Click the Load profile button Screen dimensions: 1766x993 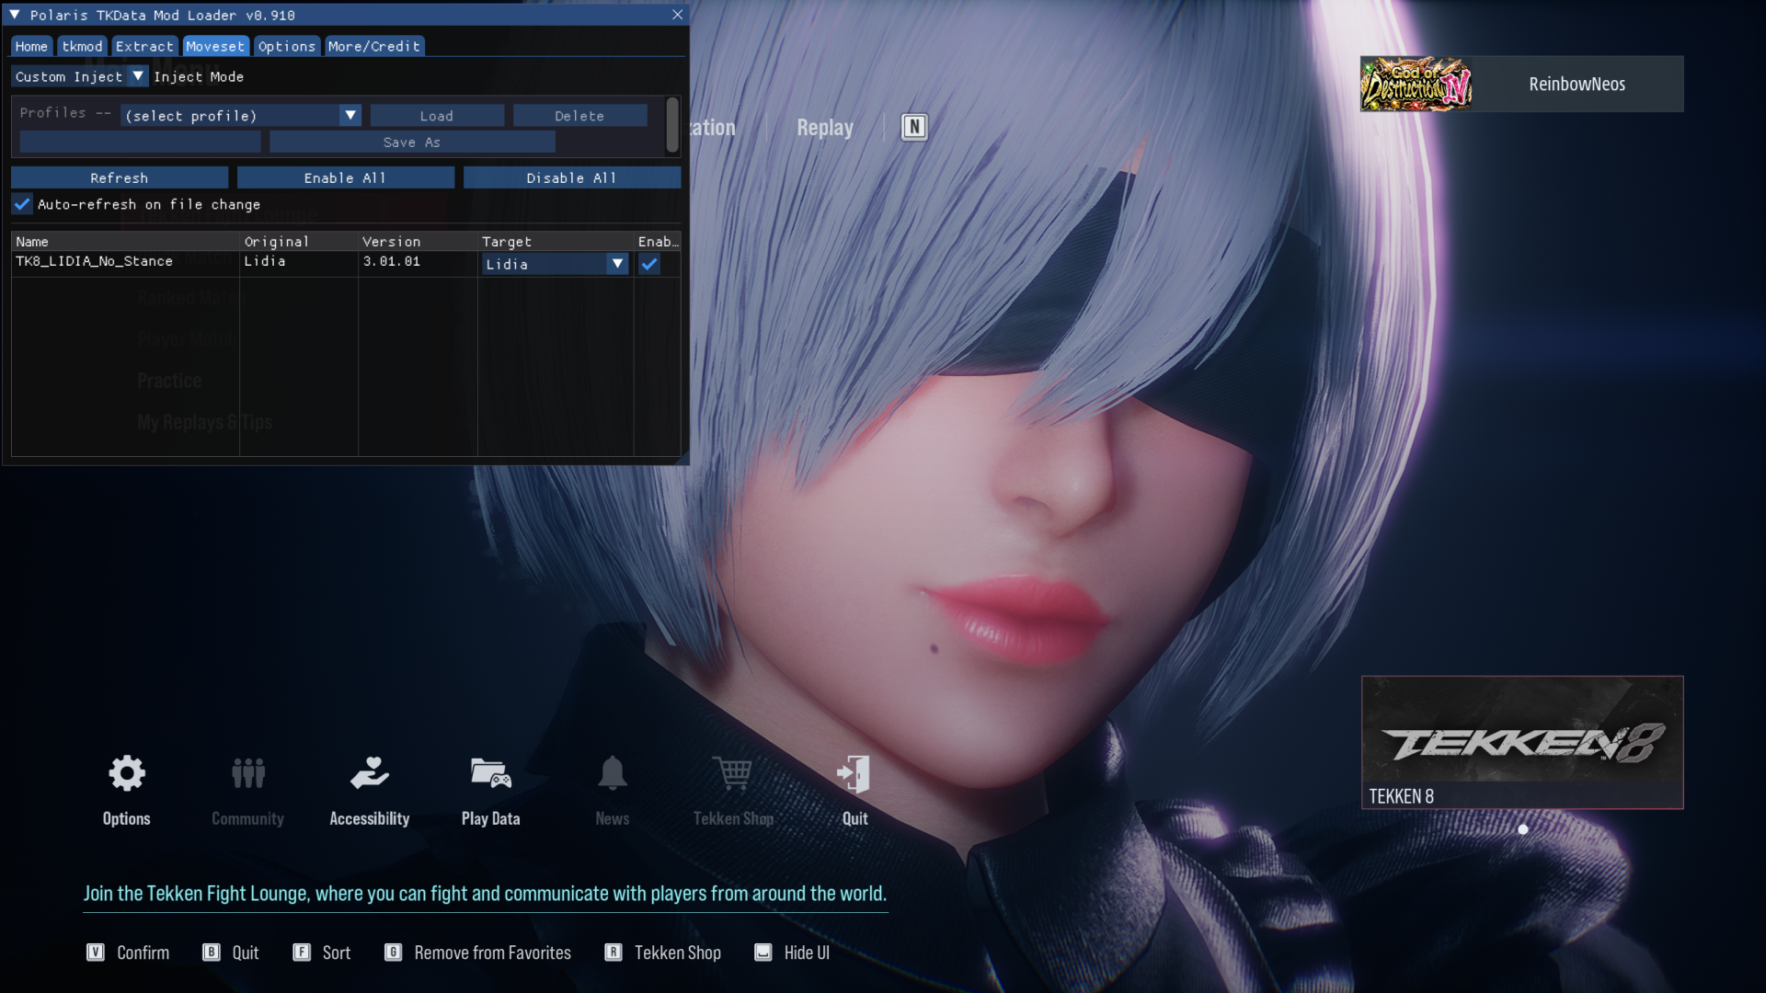pyautogui.click(x=437, y=116)
